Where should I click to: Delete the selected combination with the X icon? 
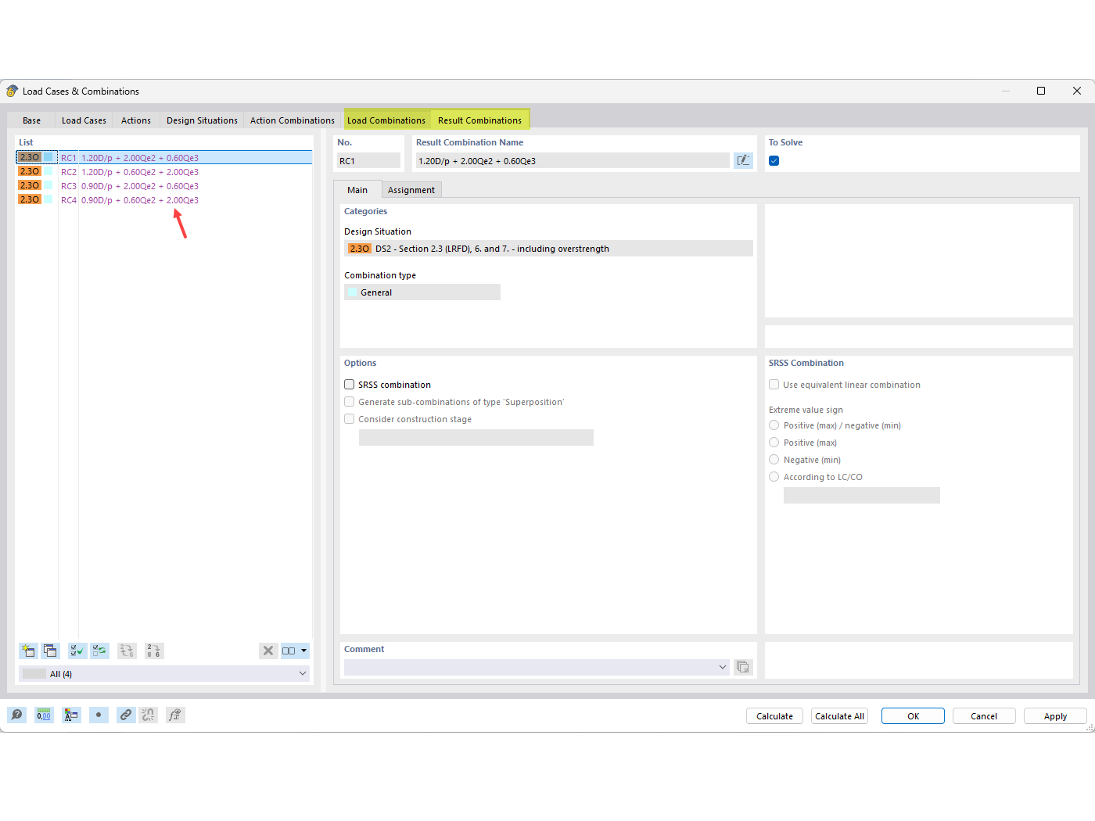pos(268,651)
